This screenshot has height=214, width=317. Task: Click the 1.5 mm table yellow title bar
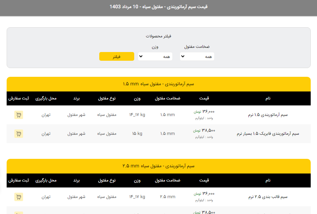pos(158,84)
